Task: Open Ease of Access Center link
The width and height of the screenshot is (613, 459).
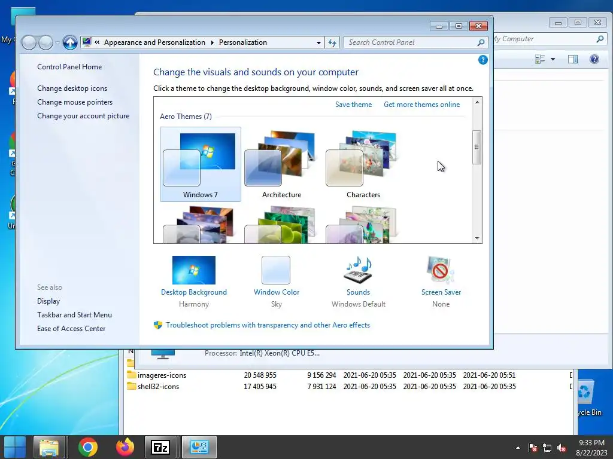Action: (x=71, y=328)
